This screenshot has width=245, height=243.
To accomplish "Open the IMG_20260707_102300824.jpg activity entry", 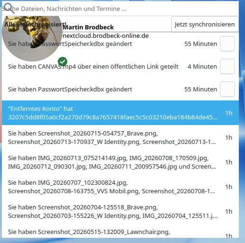I will [x=120, y=187].
